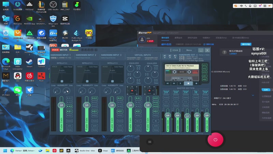Open IMG_5567 file on desktop
The height and width of the screenshot is (154, 273).
(x=65, y=6)
